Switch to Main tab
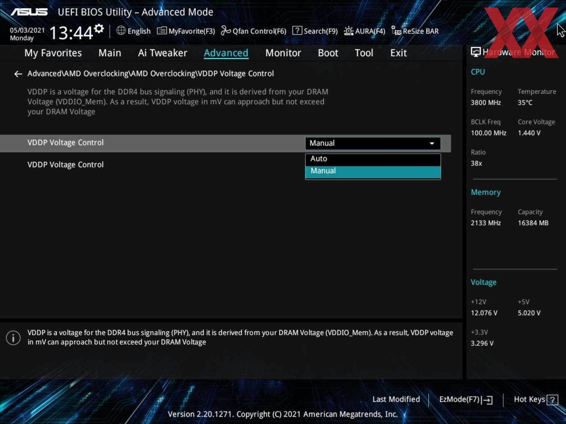 [110, 53]
